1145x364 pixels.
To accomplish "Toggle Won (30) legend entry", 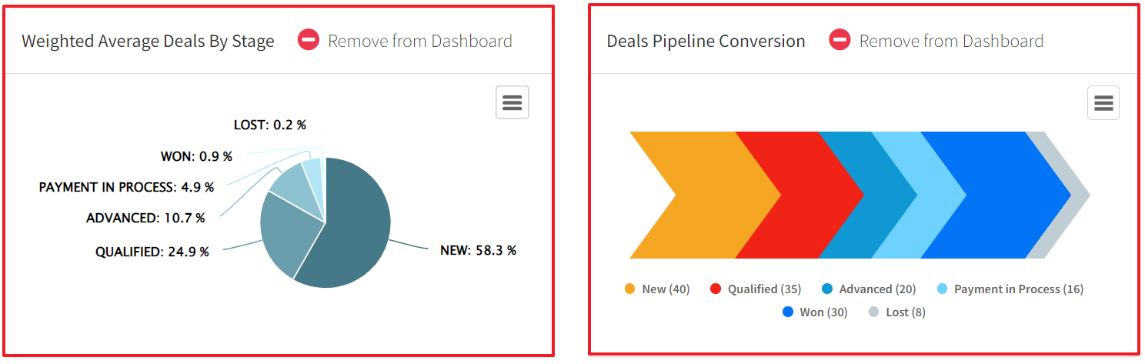I will (x=815, y=312).
